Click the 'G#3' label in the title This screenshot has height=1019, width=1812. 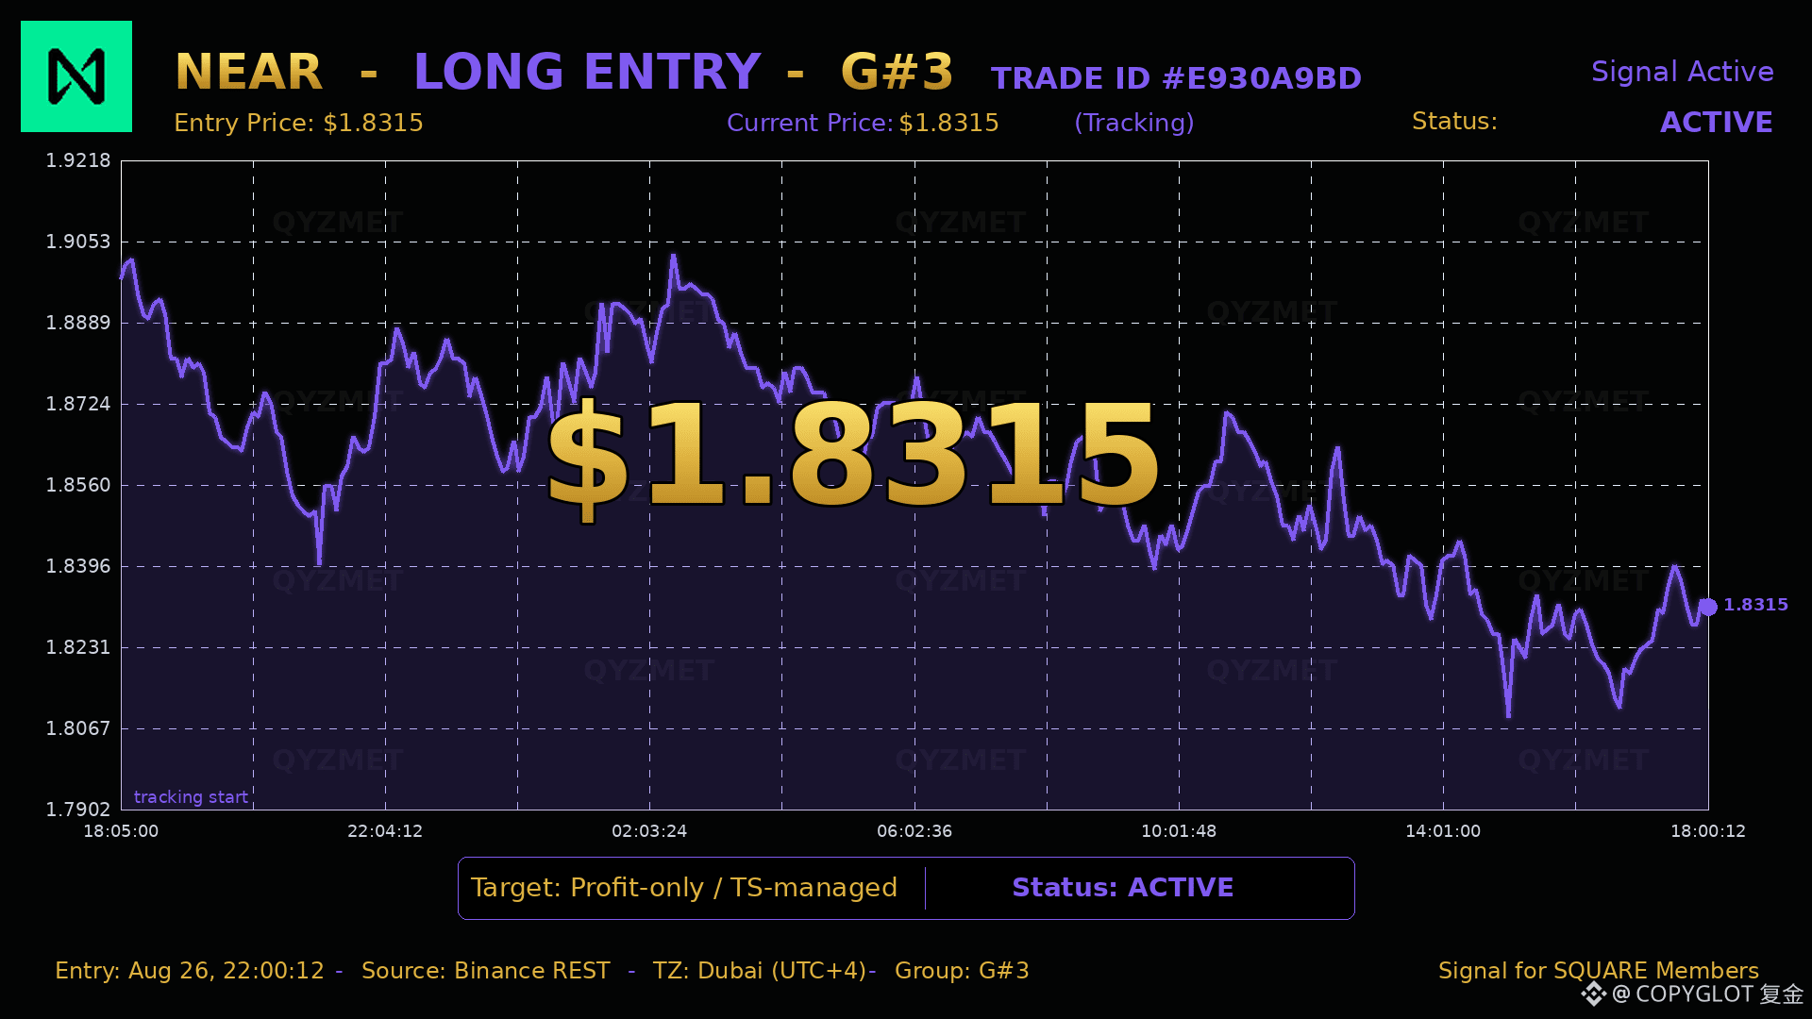point(897,72)
